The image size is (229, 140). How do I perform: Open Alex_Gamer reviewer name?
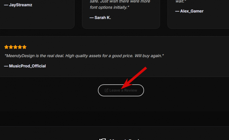pyautogui.click(x=192, y=11)
